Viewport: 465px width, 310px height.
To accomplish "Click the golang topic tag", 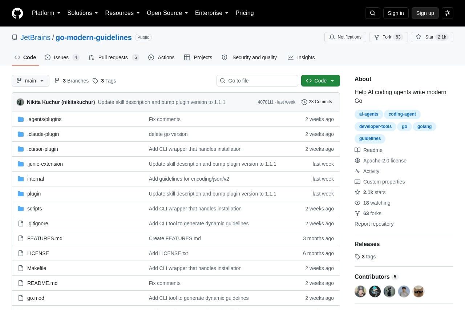I will [424, 127].
